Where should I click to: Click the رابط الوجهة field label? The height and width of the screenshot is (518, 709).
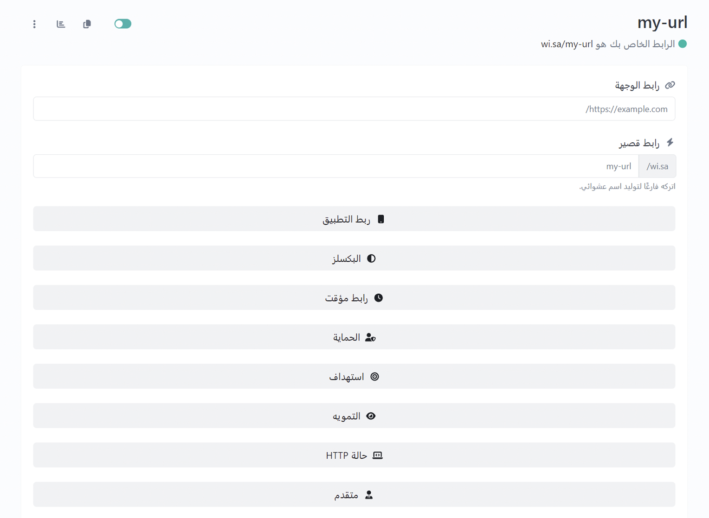pyautogui.click(x=637, y=85)
